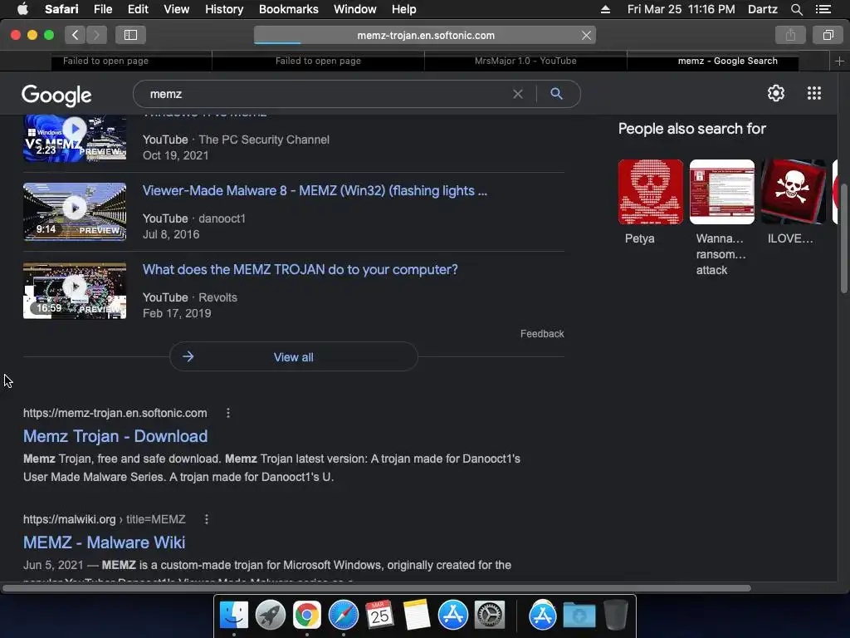Open Google settings gear

pos(776,93)
